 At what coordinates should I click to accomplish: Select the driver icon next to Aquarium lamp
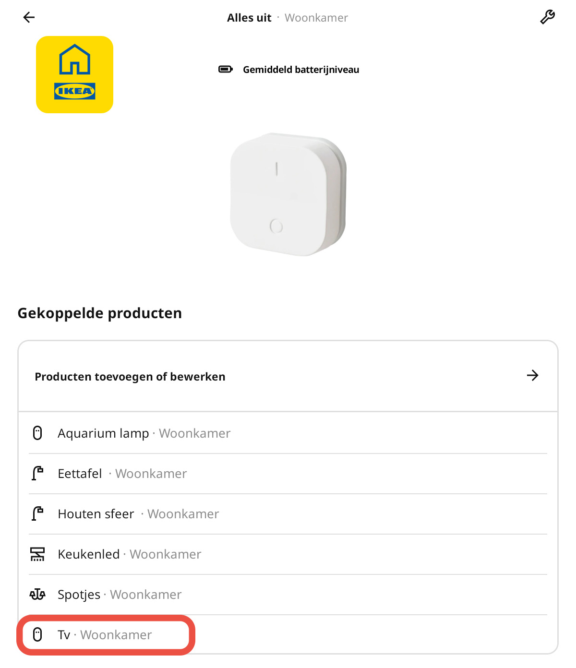[x=38, y=433]
